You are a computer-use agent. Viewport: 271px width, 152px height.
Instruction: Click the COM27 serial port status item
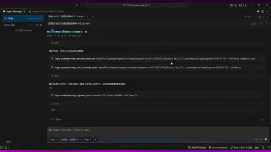coord(241,147)
